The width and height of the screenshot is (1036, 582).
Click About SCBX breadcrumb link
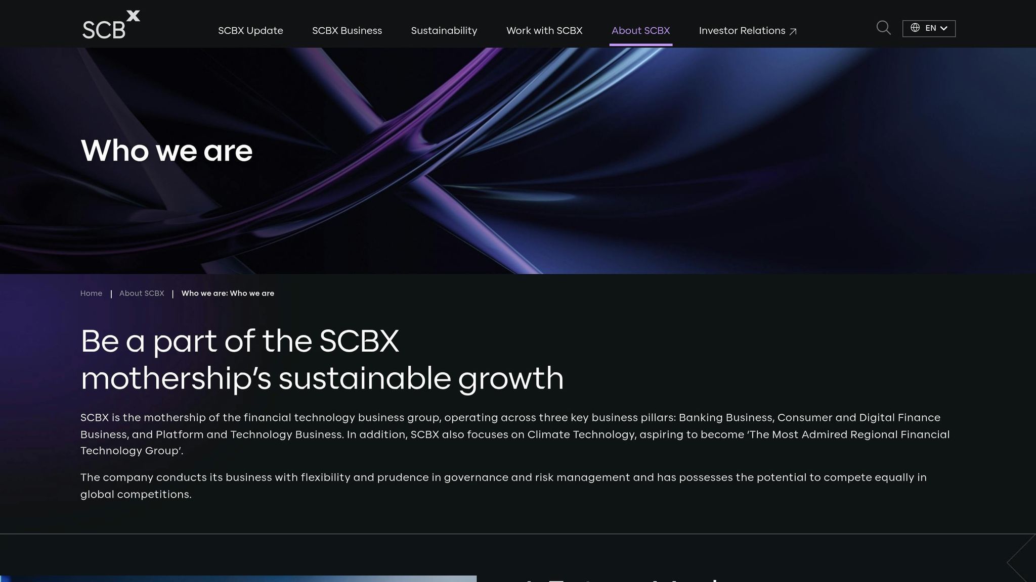coord(142,294)
